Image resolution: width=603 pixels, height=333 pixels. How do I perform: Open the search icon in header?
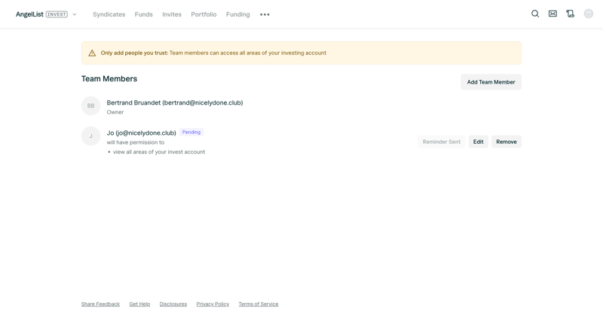535,14
